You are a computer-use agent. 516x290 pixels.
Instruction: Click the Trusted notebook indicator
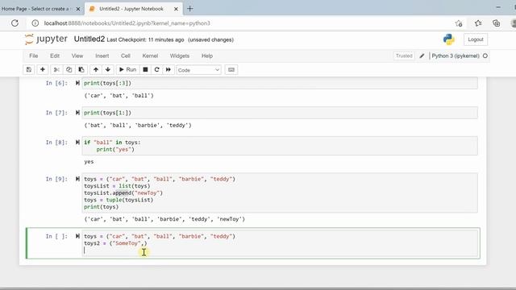(404, 56)
